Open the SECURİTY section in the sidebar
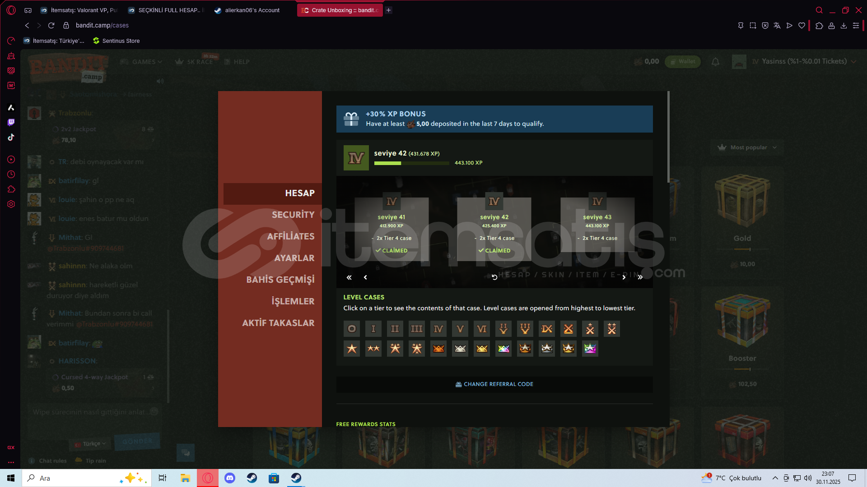 pos(293,215)
